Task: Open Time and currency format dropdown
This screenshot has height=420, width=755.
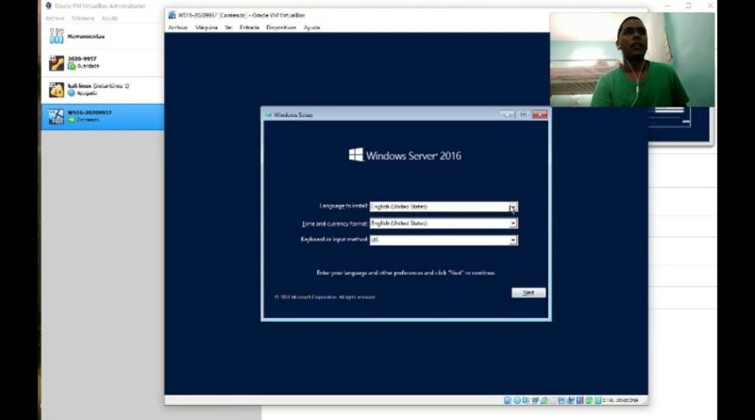Action: pos(512,224)
